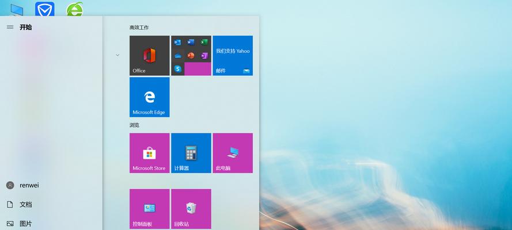Open the 文档 Documents folder
The height and width of the screenshot is (230, 512).
19,205
